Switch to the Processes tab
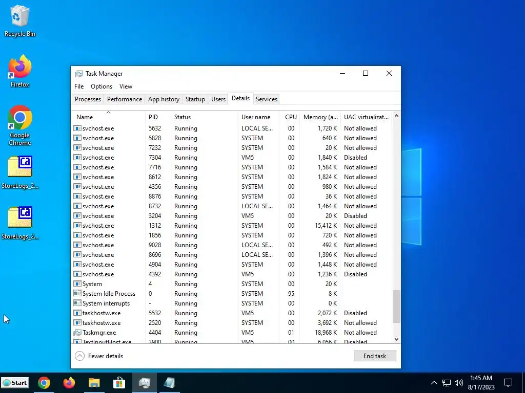This screenshot has width=525, height=393. point(88,99)
